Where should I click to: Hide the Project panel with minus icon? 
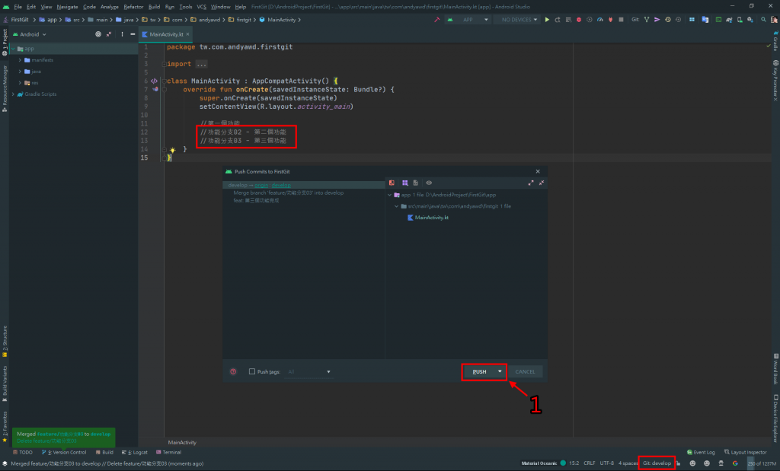point(133,34)
